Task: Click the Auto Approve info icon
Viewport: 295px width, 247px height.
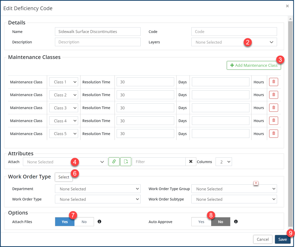Action: [236, 222]
